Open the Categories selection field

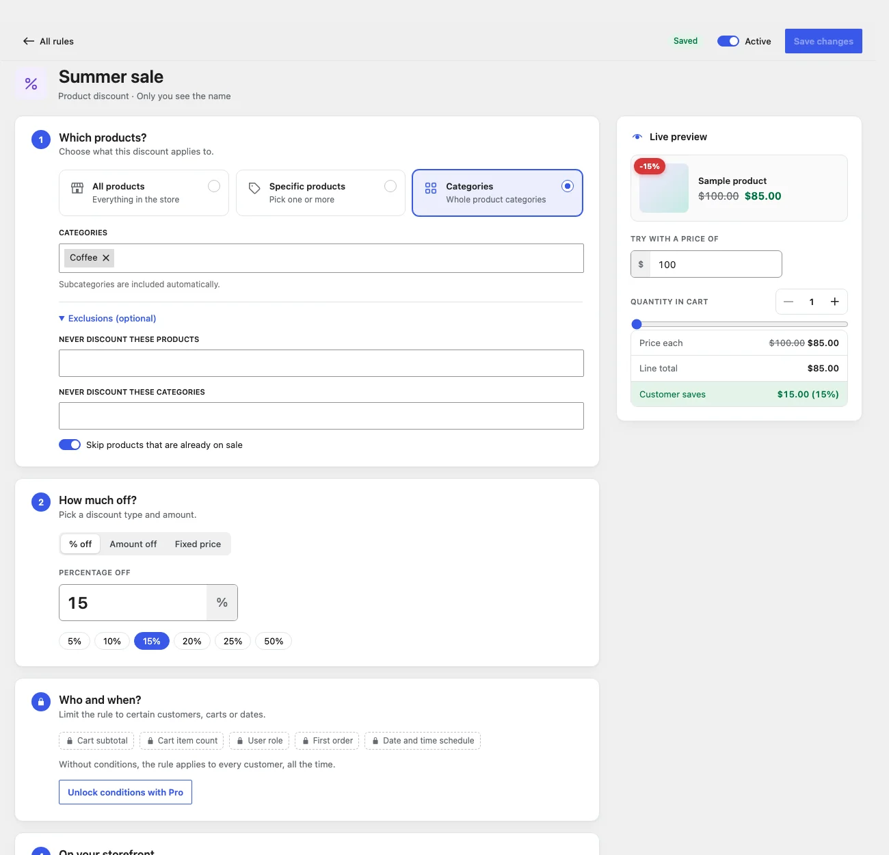click(x=321, y=258)
